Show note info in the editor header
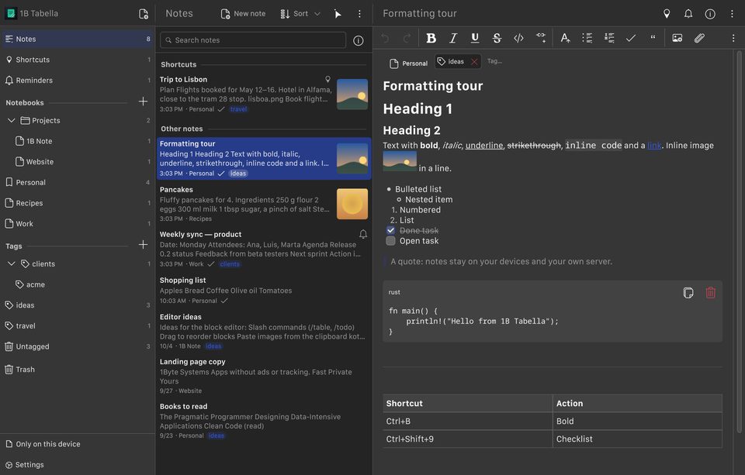The image size is (745, 475). [x=710, y=14]
